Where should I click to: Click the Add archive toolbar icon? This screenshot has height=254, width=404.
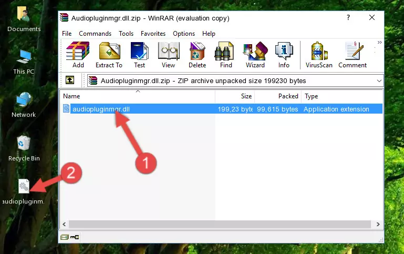[78, 55]
